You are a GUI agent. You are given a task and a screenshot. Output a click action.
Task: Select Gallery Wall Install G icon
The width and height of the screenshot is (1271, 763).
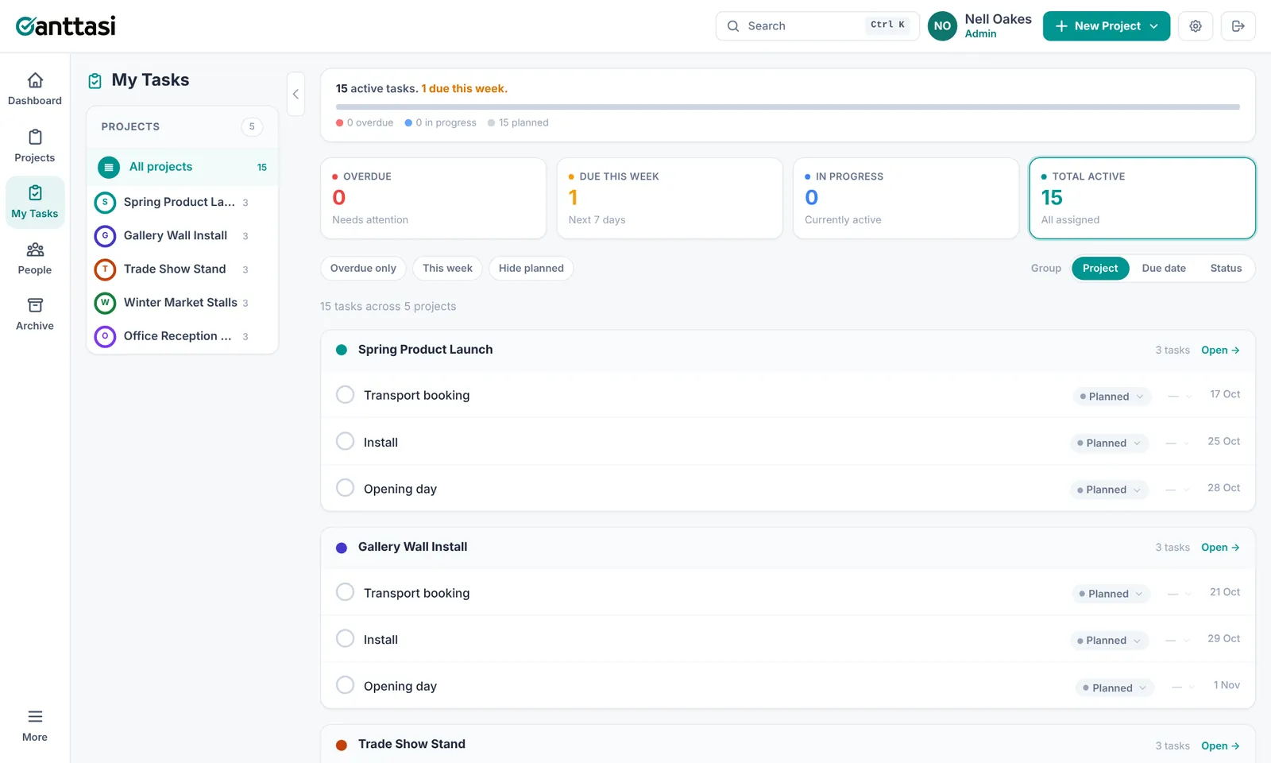pos(105,236)
